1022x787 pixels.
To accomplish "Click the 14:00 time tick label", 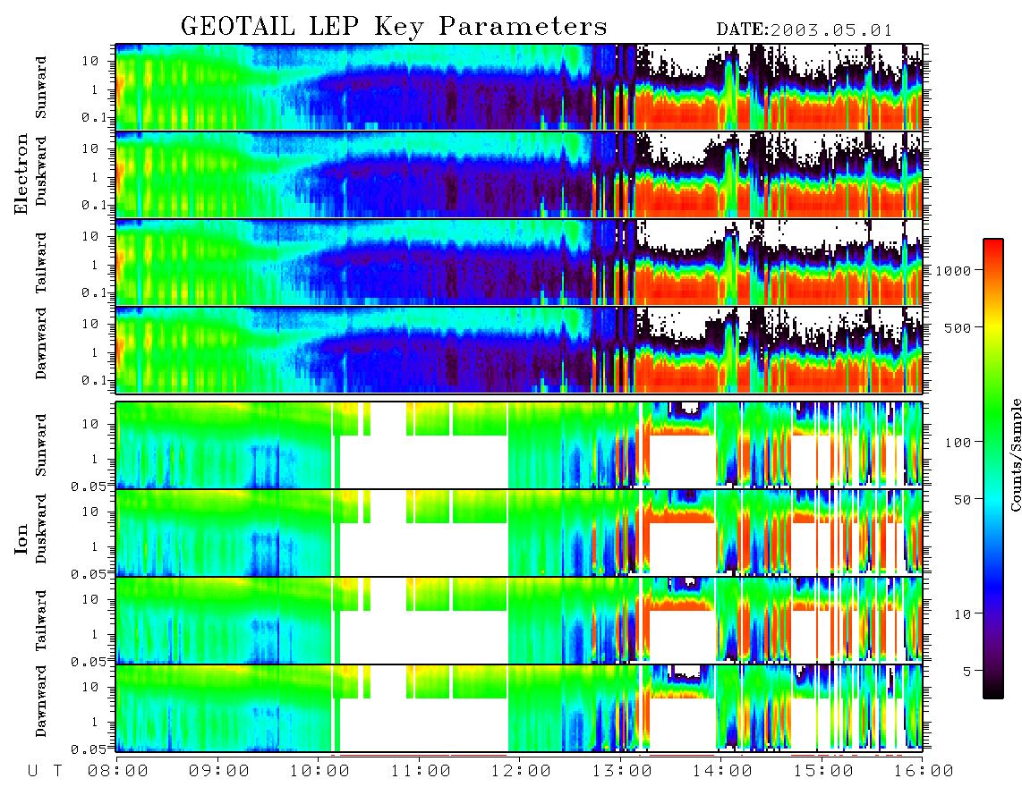I will pos(723,771).
